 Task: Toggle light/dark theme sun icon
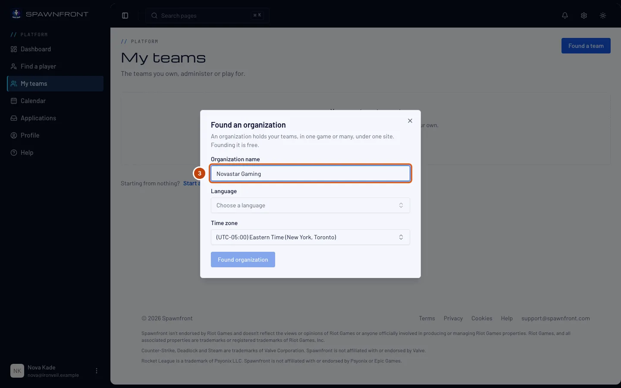click(603, 16)
